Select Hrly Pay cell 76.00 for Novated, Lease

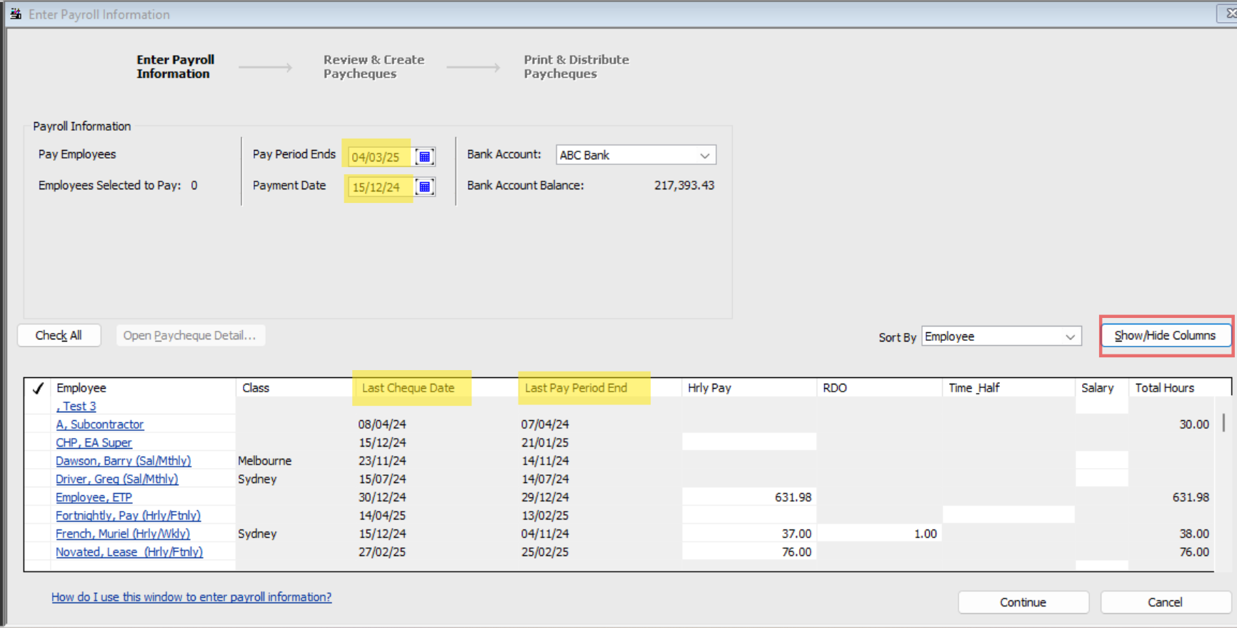(x=748, y=552)
